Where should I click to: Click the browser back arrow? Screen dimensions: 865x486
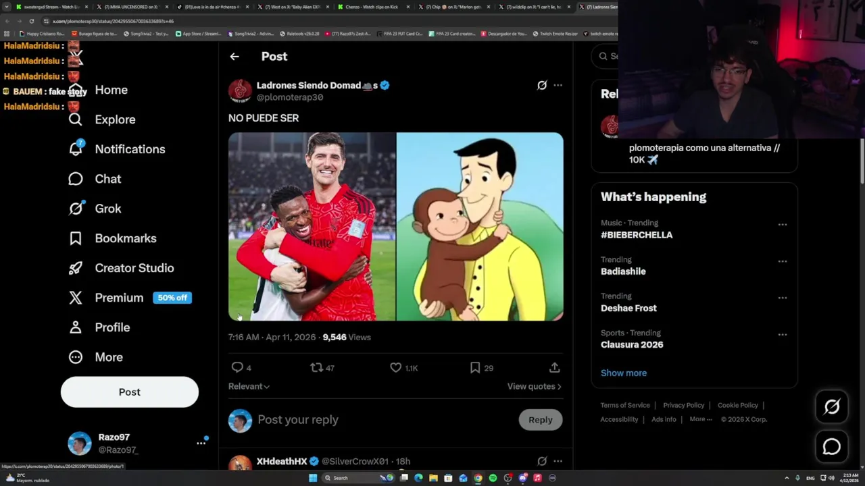point(7,21)
